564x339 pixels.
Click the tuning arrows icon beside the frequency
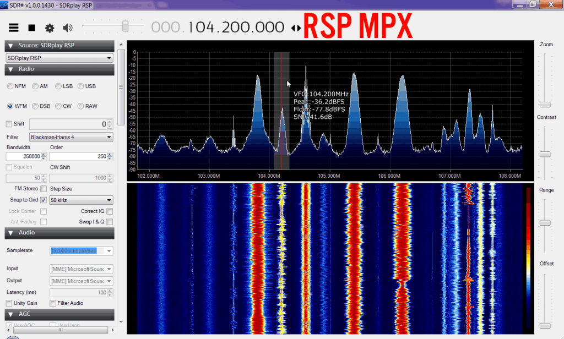point(296,28)
